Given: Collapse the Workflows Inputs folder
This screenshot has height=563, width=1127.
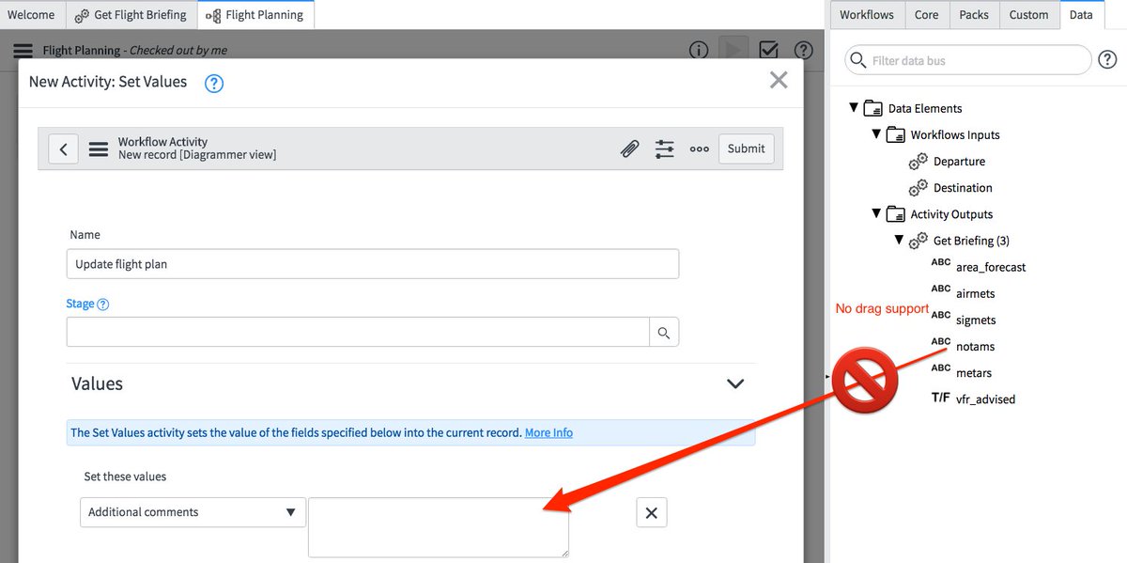Looking at the screenshot, I should coord(876,134).
